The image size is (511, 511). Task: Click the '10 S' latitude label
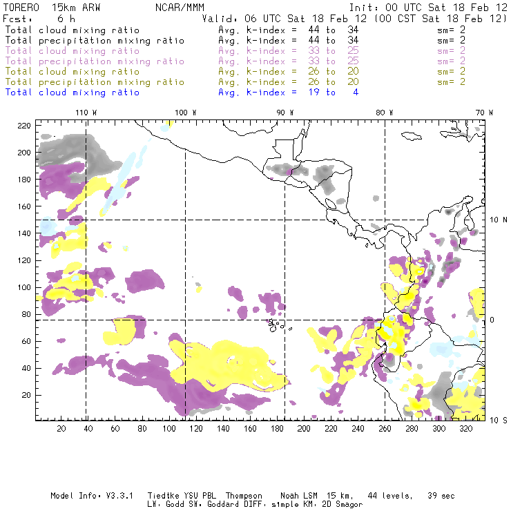(x=499, y=420)
